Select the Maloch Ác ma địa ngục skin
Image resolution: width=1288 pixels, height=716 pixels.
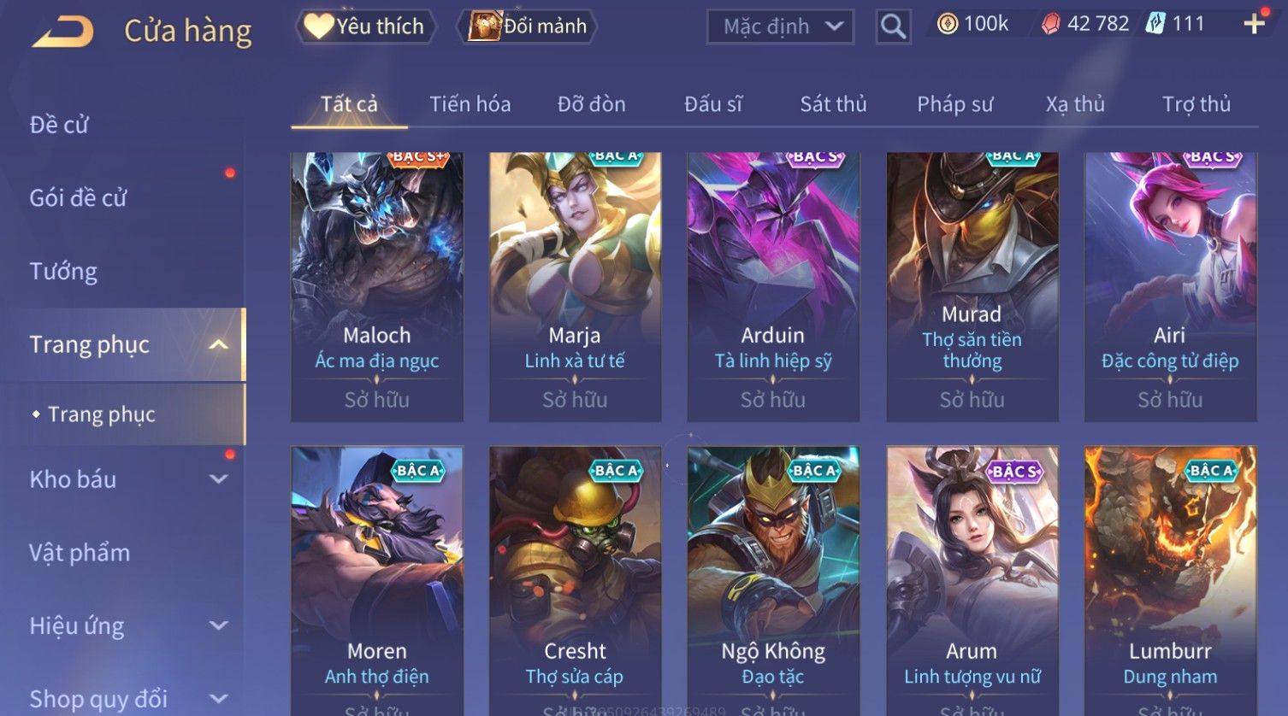tap(377, 286)
